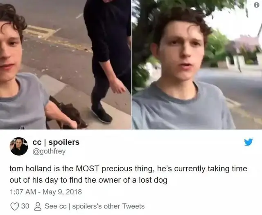
Task: Click the grey t-shirt in the right photo
Action: click(x=183, y=108)
